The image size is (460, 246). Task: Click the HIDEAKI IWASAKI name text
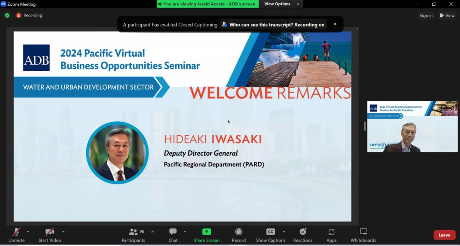pos(213,139)
